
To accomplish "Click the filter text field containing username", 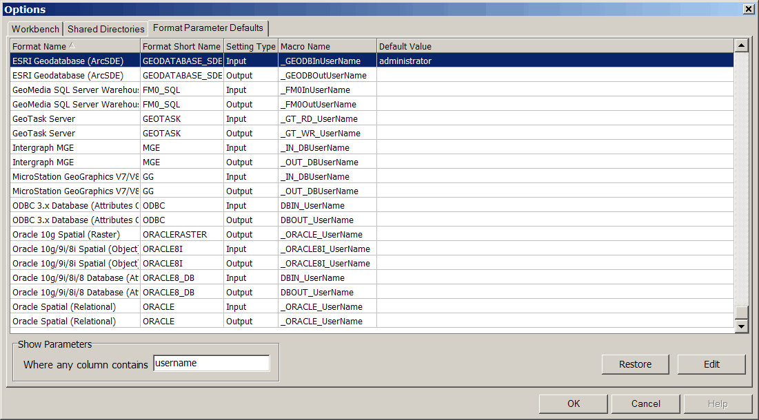I will click(211, 364).
